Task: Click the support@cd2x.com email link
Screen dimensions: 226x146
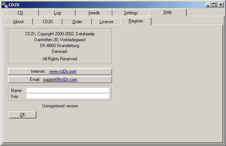Action: pyautogui.click(x=60, y=79)
